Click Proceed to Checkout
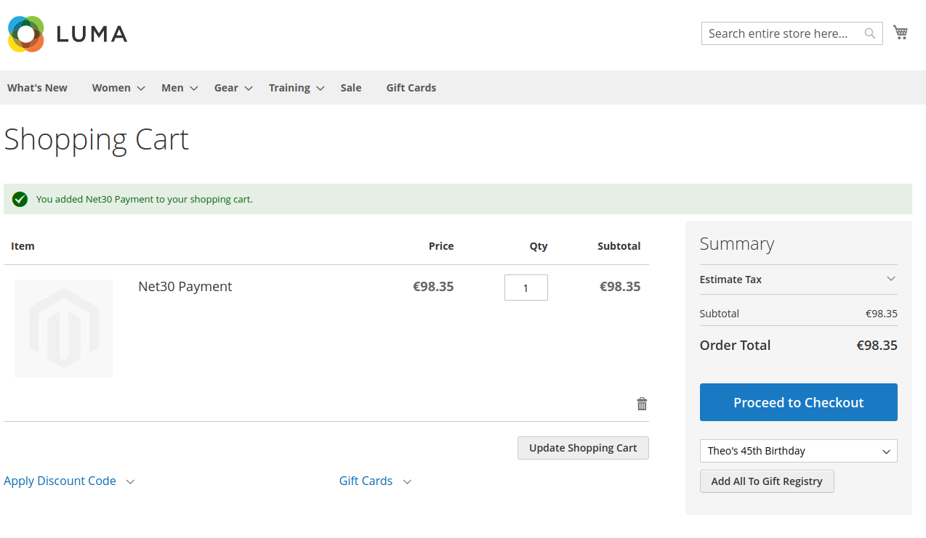This screenshot has height=538, width=926. pos(798,402)
